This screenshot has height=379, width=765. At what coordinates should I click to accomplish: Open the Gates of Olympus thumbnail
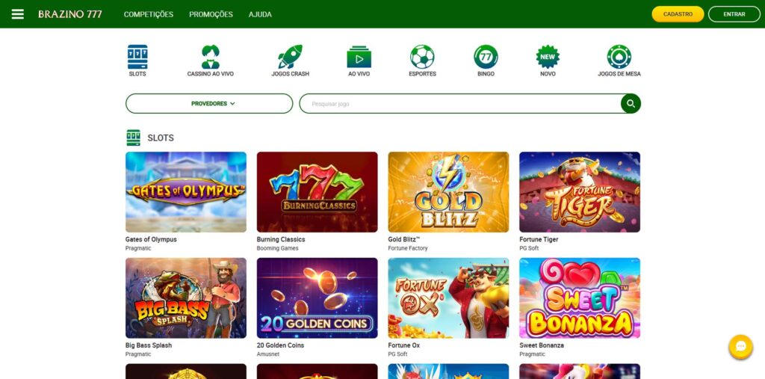click(186, 192)
